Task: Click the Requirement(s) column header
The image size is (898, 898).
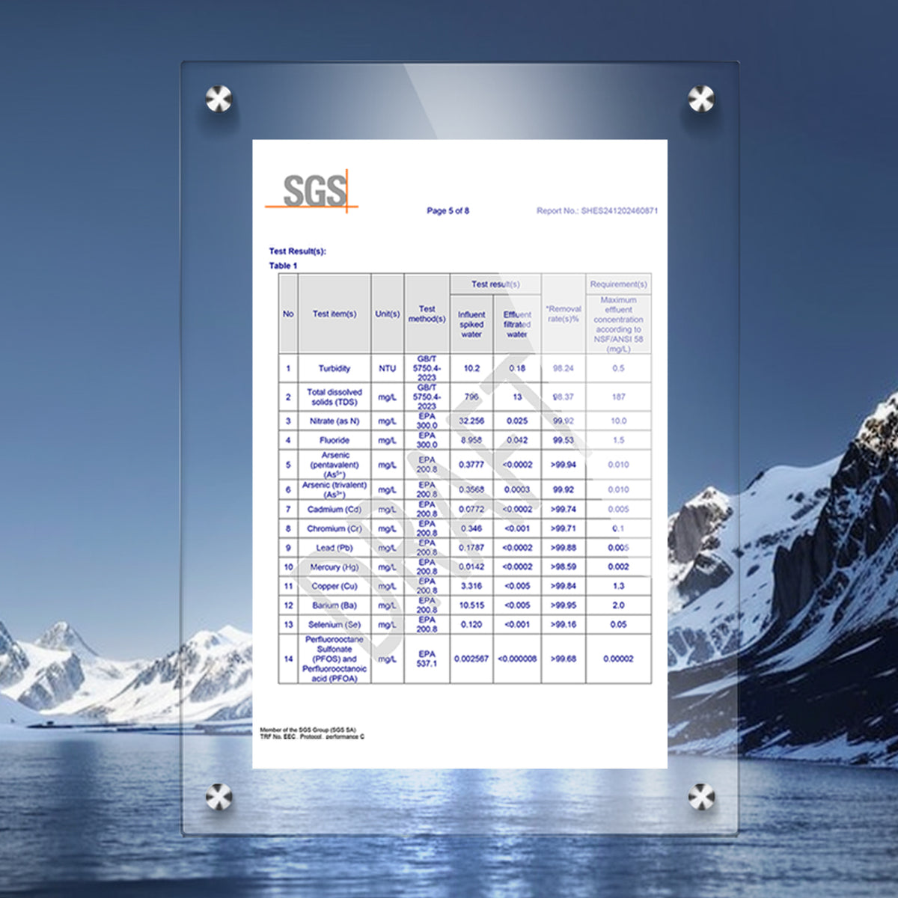Action: coord(618,284)
